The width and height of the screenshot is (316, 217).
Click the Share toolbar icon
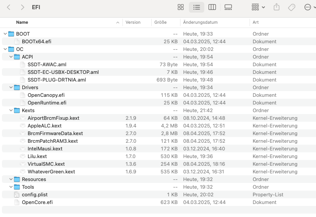pos(276,7)
